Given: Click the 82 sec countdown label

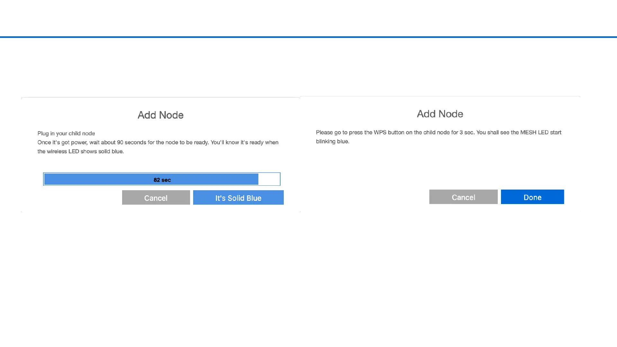Looking at the screenshot, I should point(162,180).
